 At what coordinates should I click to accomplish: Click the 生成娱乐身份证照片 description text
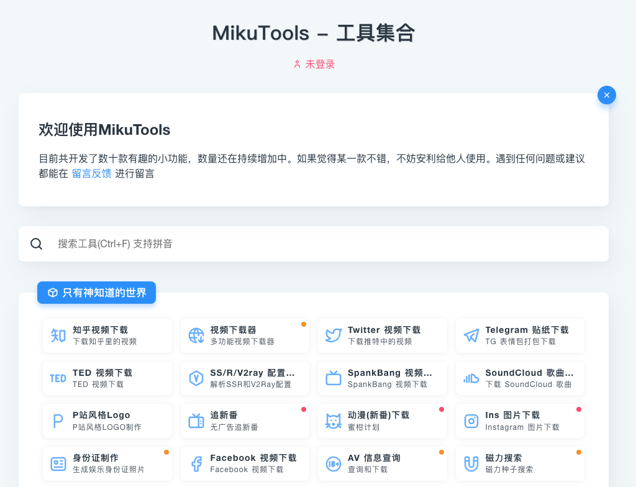109,470
